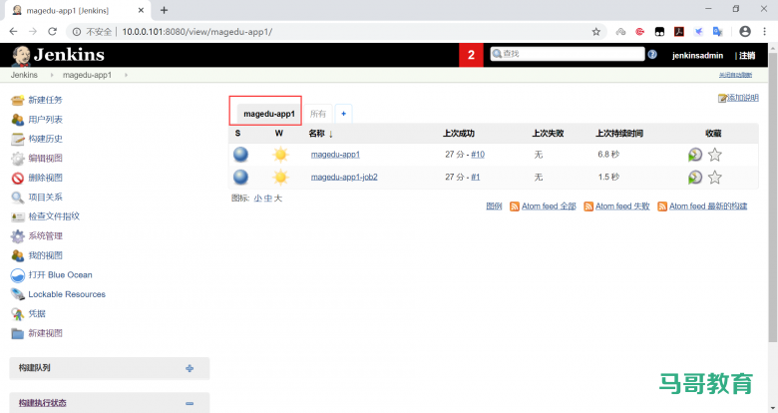Viewport: 778px width, 413px height.
Task: Open the magedu-app1-job2 job link
Action: (344, 178)
